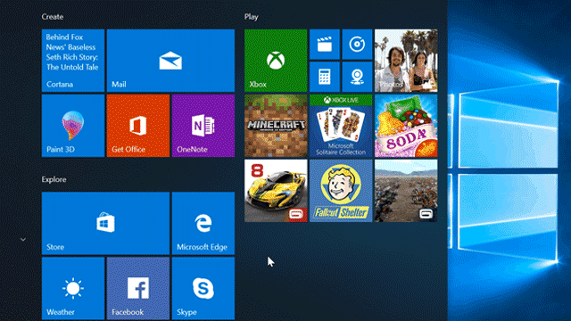Viewport: 571px width, 321px height.
Task: Open the battlefield game tile
Action: pyautogui.click(x=406, y=191)
